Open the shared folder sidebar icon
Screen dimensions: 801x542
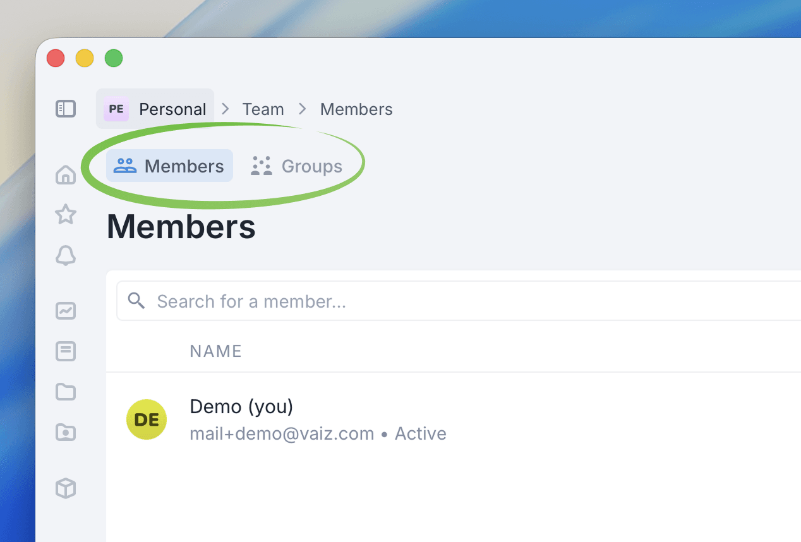coord(66,433)
